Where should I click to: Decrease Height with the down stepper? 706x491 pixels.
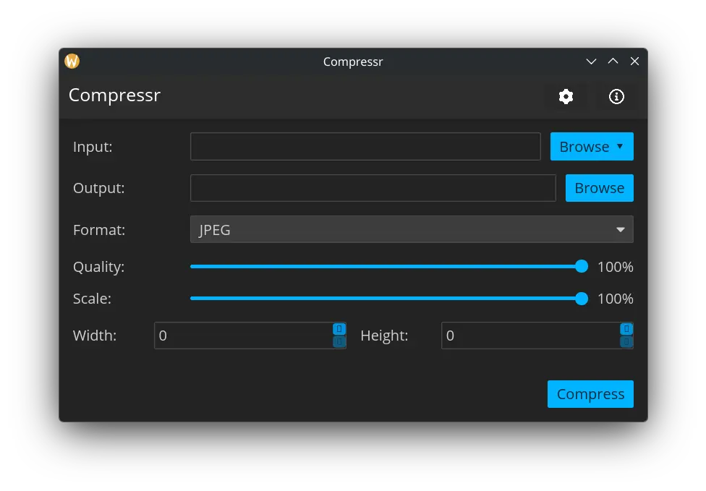coord(626,342)
